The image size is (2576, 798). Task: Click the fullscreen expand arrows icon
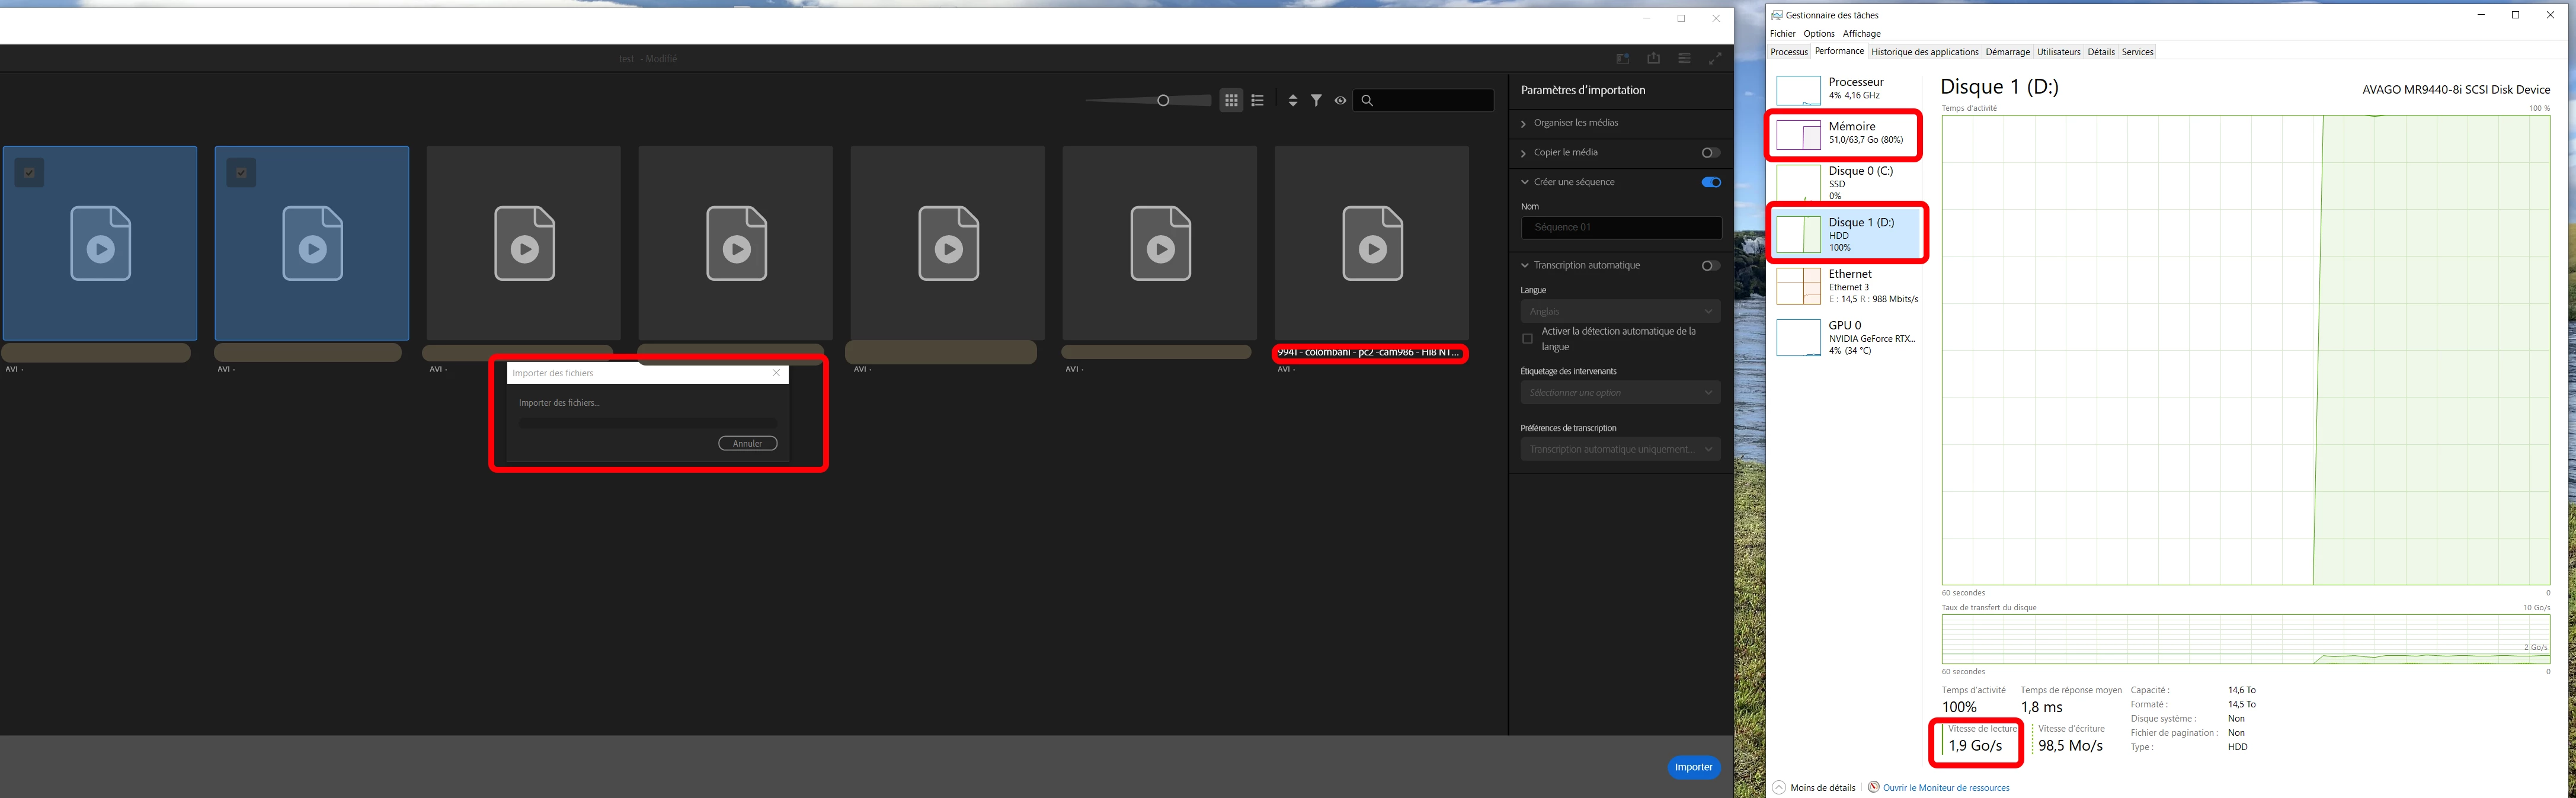(x=1715, y=59)
